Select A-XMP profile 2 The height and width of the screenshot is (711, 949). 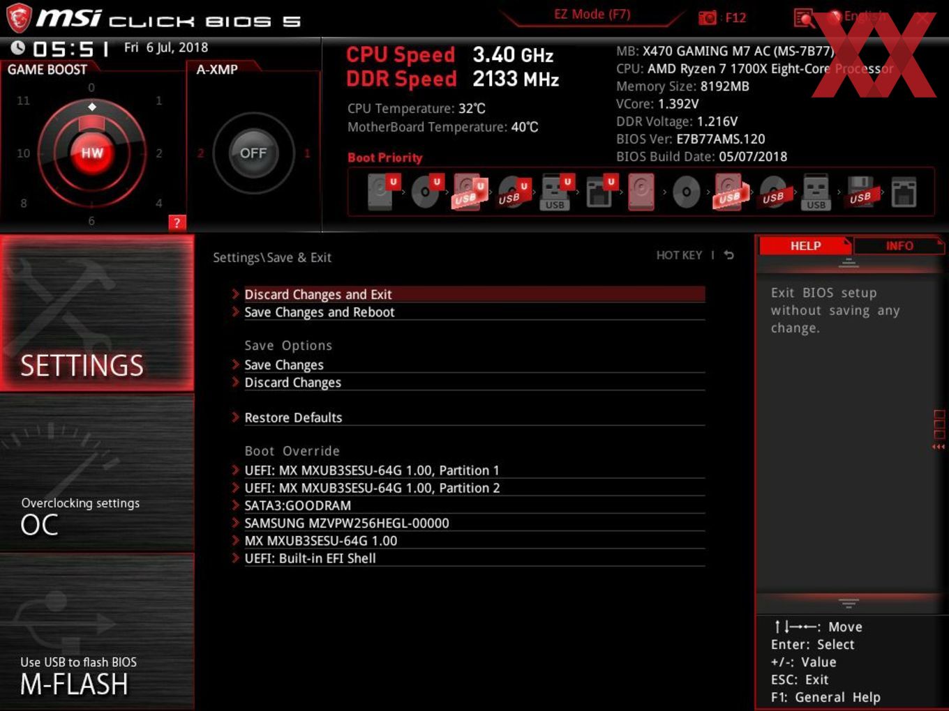(200, 153)
